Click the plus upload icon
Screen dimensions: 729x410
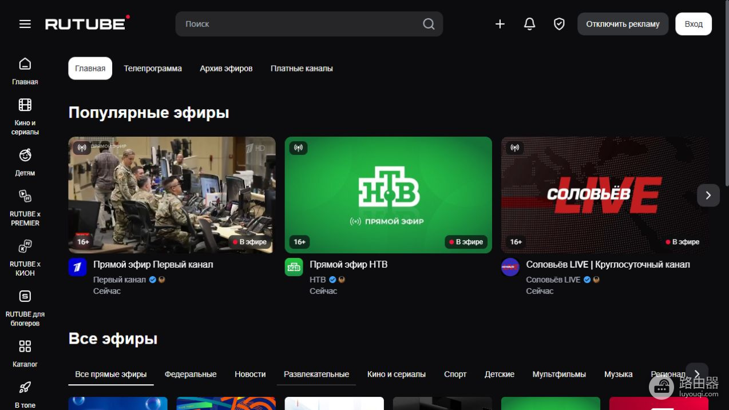click(500, 24)
